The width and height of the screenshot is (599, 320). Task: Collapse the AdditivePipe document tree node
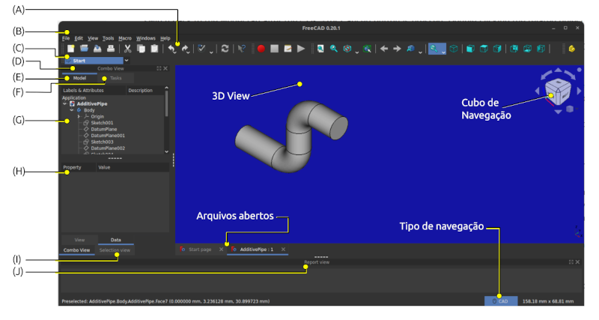click(65, 103)
